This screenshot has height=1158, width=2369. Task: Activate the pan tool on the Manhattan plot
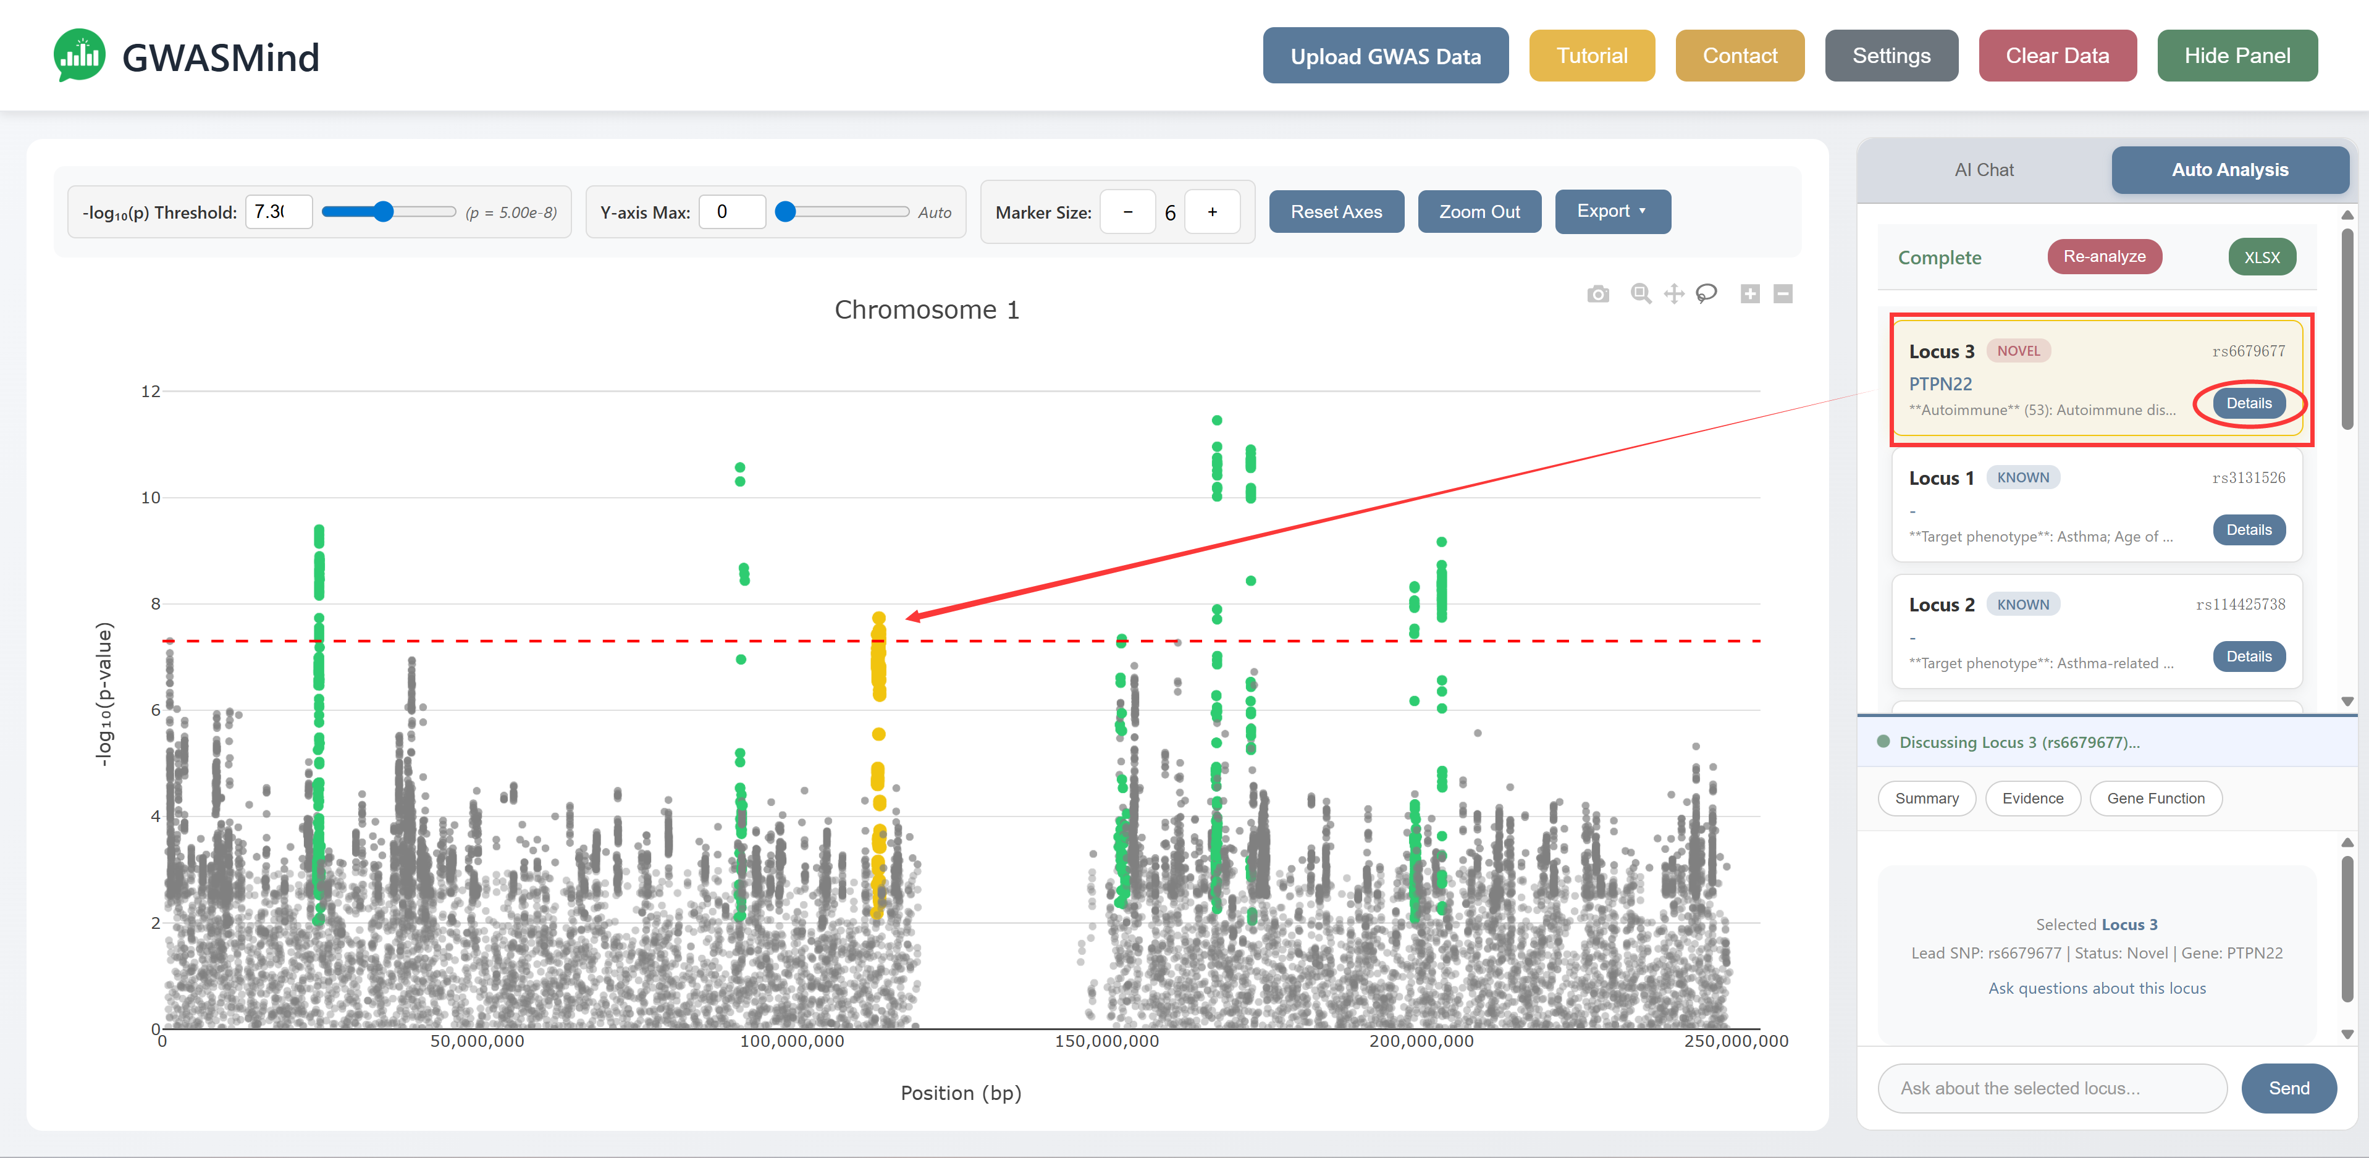[1674, 293]
